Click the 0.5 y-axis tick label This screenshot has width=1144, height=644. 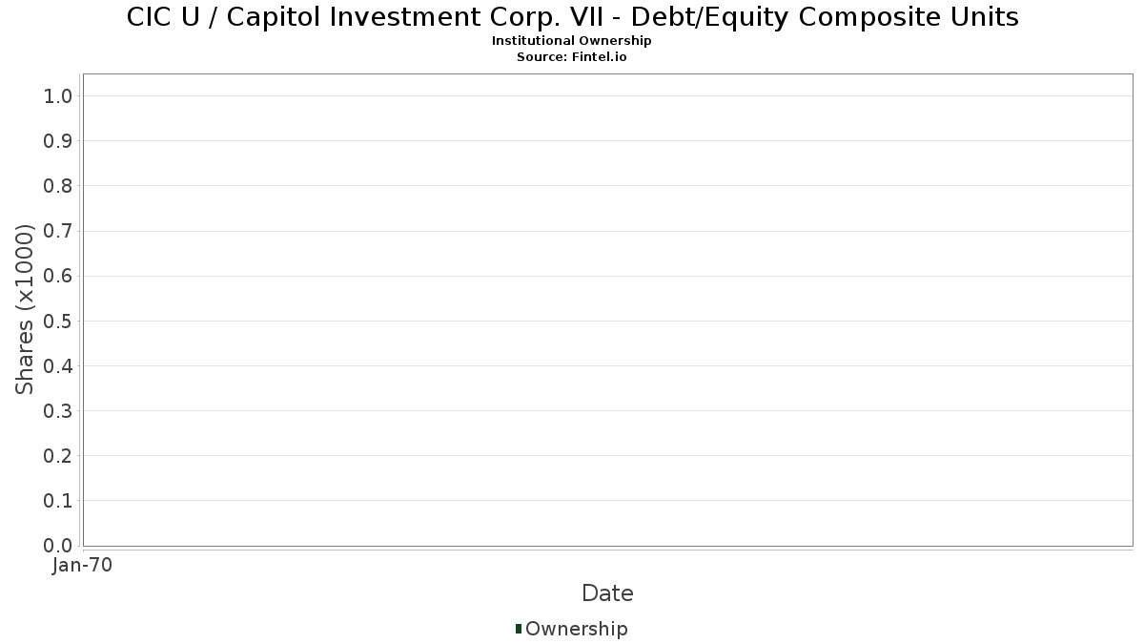point(58,321)
